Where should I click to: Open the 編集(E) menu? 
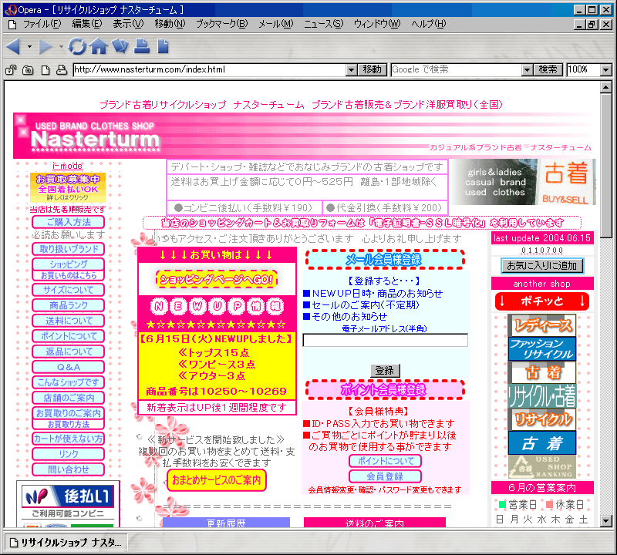[x=87, y=25]
